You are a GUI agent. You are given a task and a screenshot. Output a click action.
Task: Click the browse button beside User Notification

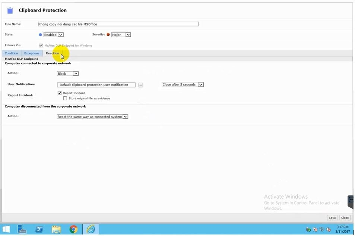(140, 85)
